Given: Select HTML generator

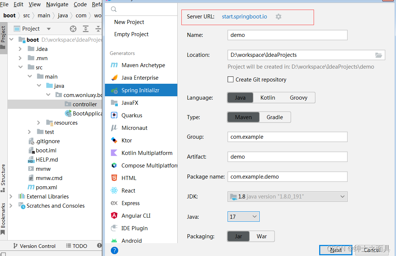Looking at the screenshot, I should click(x=141, y=178).
